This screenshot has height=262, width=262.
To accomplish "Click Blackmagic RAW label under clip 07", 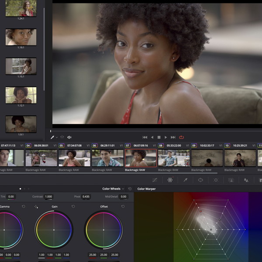I will [x=135, y=170].
